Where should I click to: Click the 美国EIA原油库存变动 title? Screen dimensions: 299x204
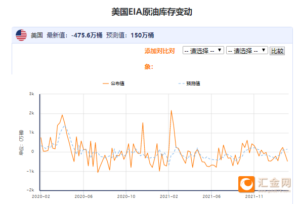pos(152,12)
